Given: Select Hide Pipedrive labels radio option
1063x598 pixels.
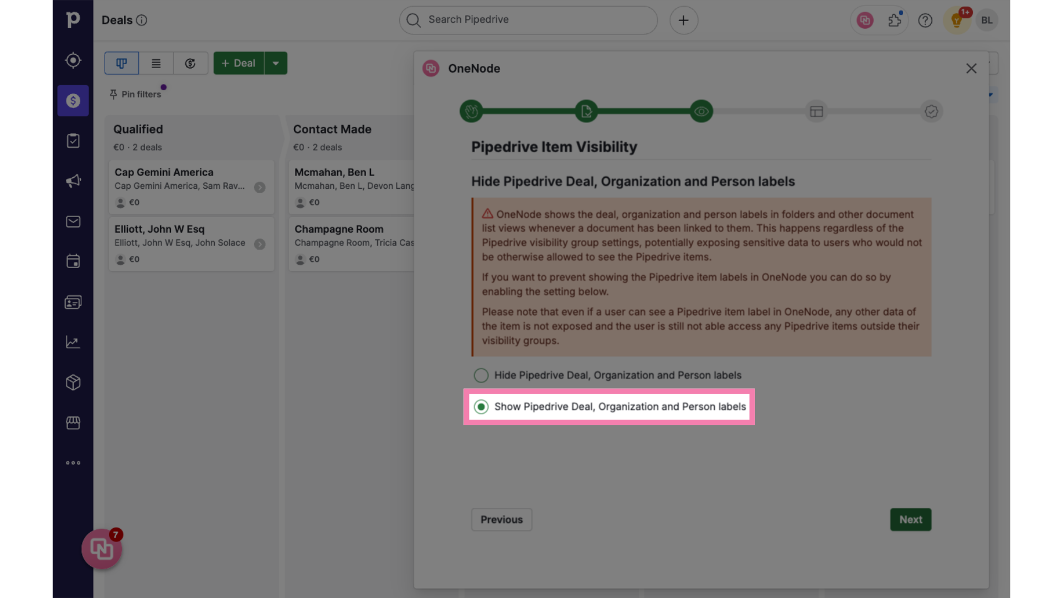Looking at the screenshot, I should 481,375.
